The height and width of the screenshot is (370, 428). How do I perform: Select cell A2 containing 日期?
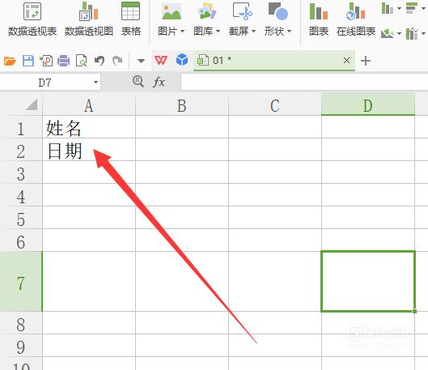pos(89,150)
